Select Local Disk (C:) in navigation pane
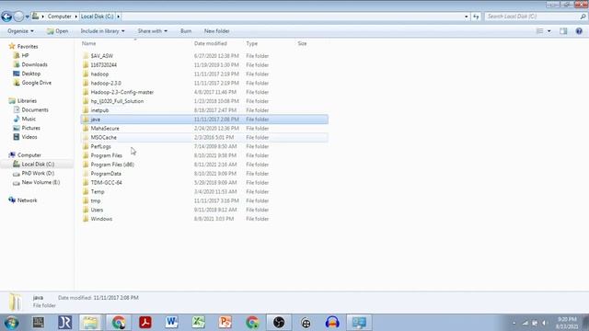 point(38,164)
